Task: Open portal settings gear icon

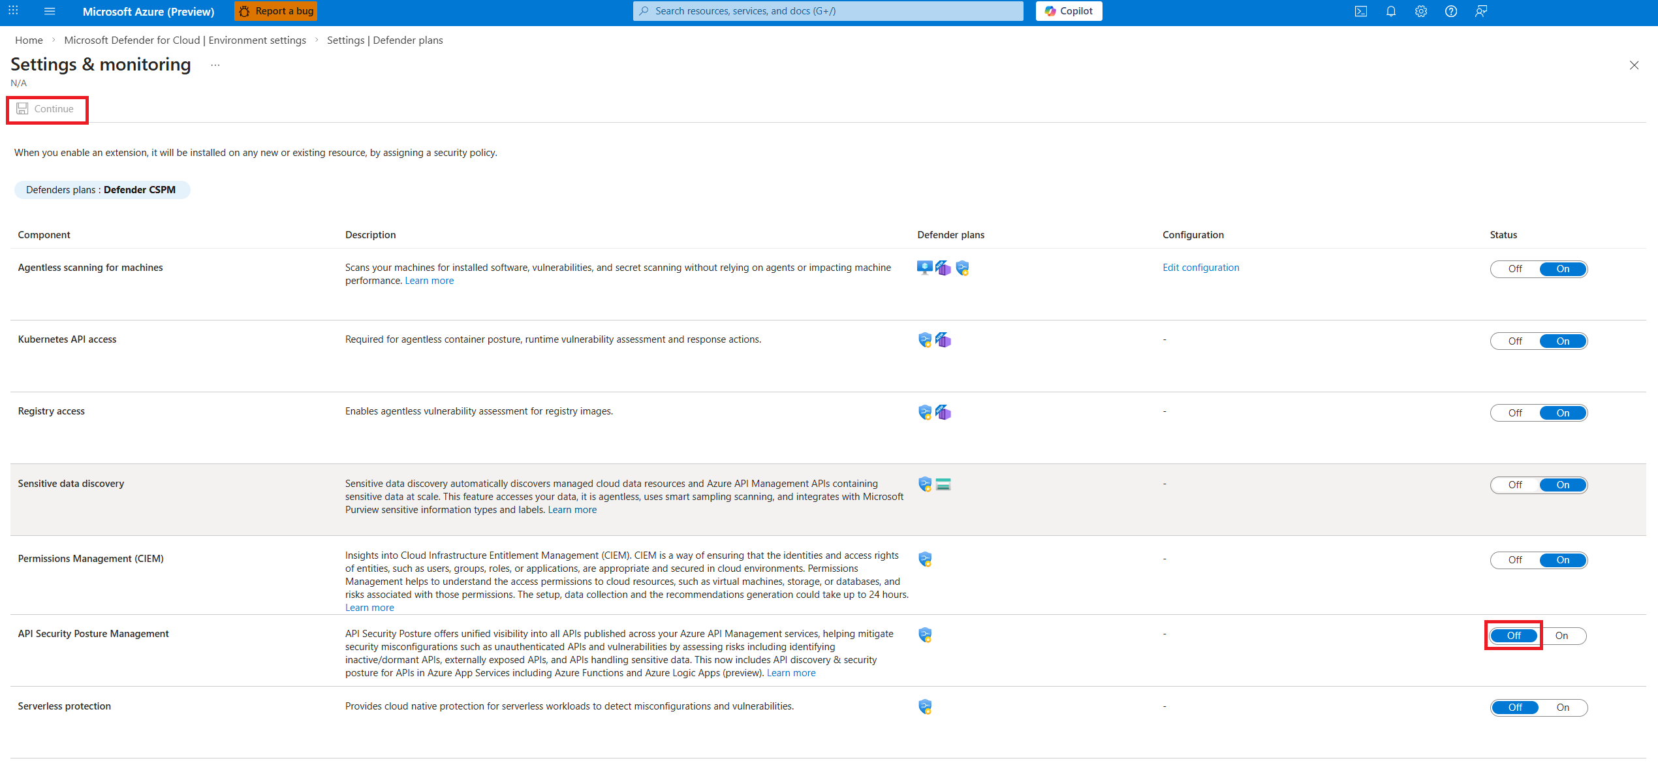Action: [x=1421, y=11]
